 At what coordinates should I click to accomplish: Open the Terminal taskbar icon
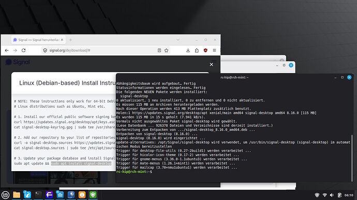coord(38,195)
